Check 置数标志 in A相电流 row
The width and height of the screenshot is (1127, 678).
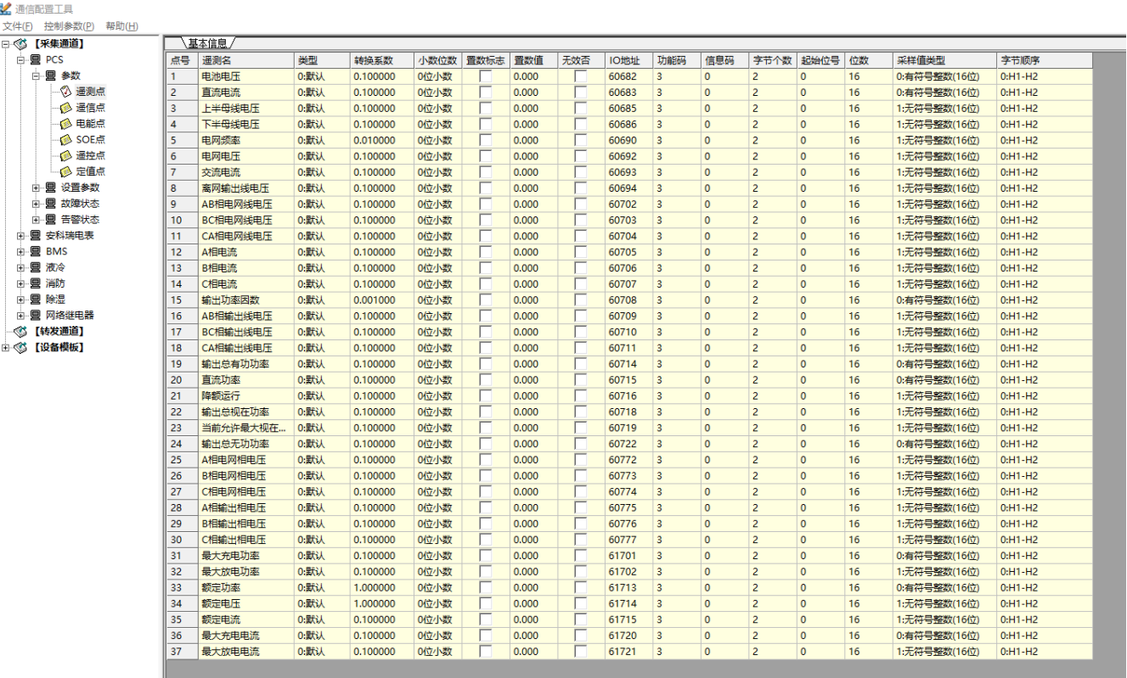point(486,252)
